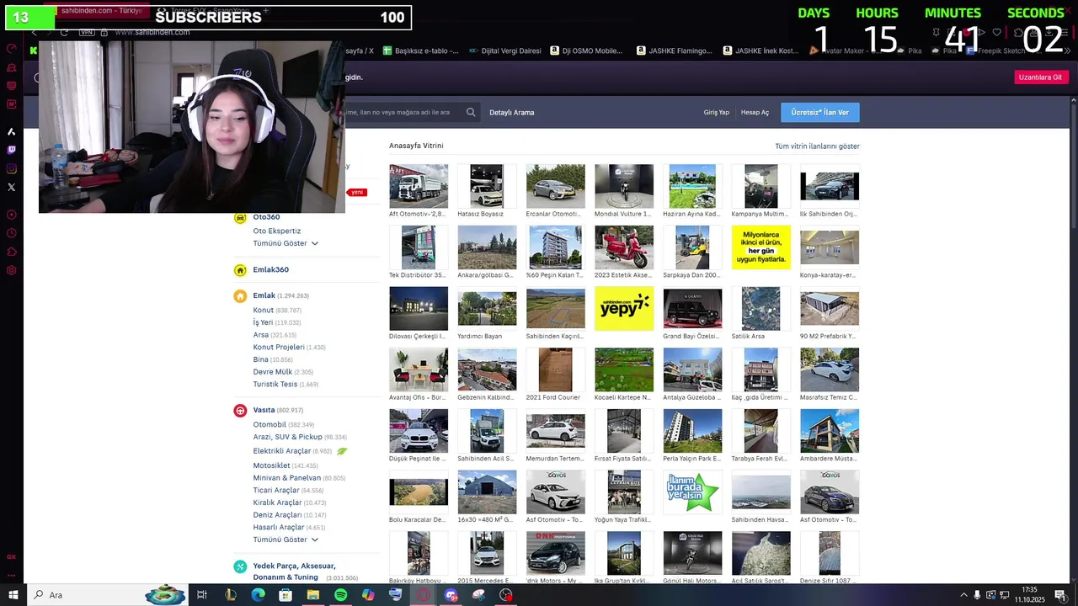Go back with browser back arrow

pos(34,32)
